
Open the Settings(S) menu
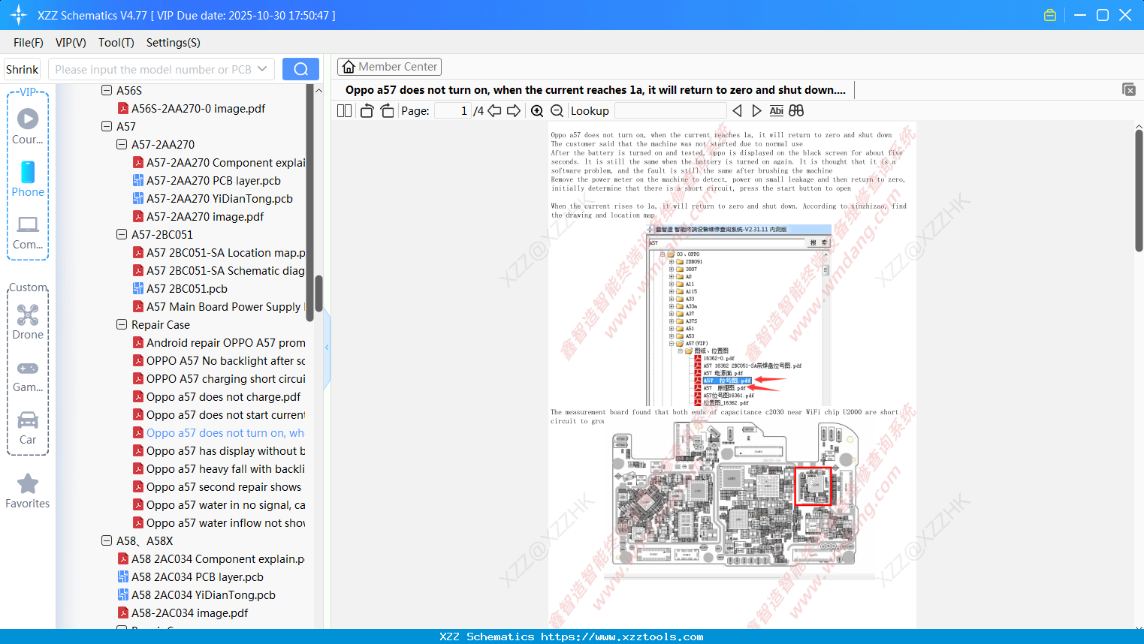point(174,43)
